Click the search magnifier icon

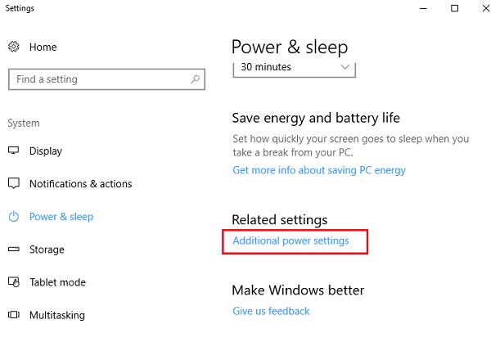(195, 79)
